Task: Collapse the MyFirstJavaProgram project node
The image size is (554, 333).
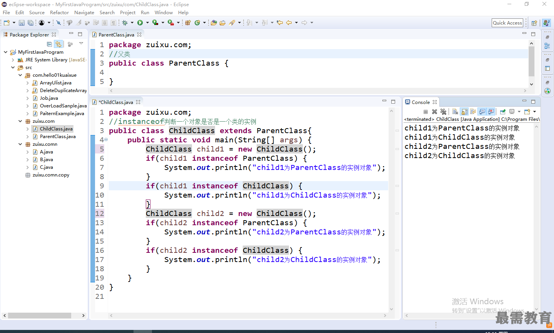Action: click(5, 52)
